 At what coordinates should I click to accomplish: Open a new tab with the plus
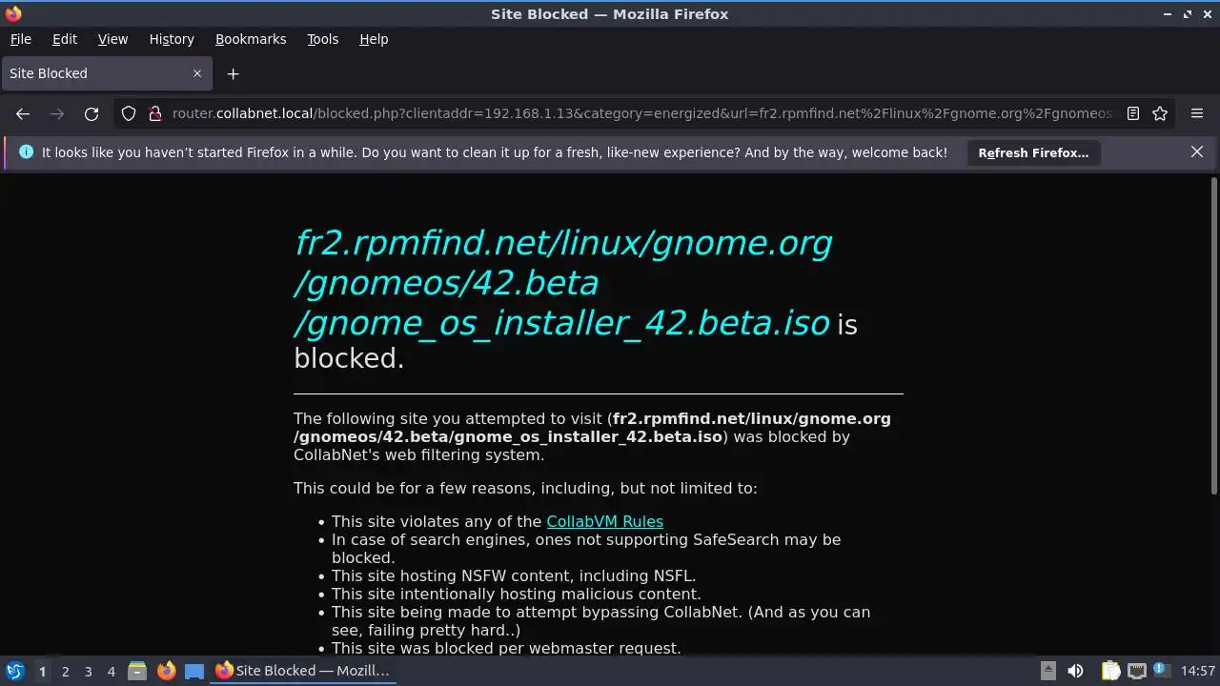pyautogui.click(x=233, y=73)
